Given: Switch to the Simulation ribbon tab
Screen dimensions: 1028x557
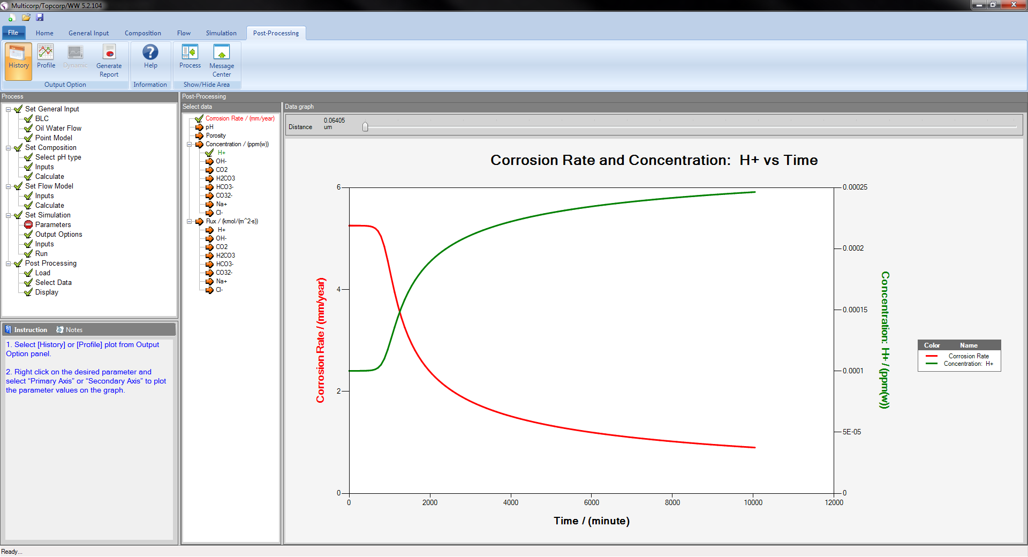Looking at the screenshot, I should [x=221, y=33].
